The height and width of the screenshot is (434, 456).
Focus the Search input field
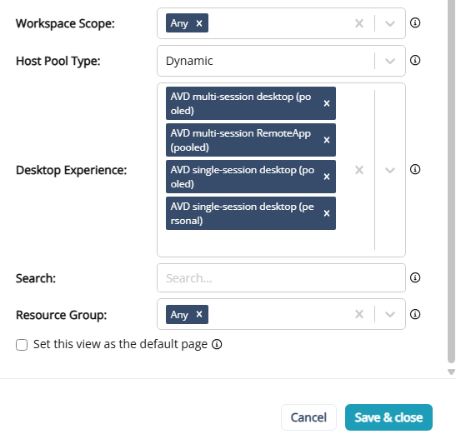click(x=281, y=278)
